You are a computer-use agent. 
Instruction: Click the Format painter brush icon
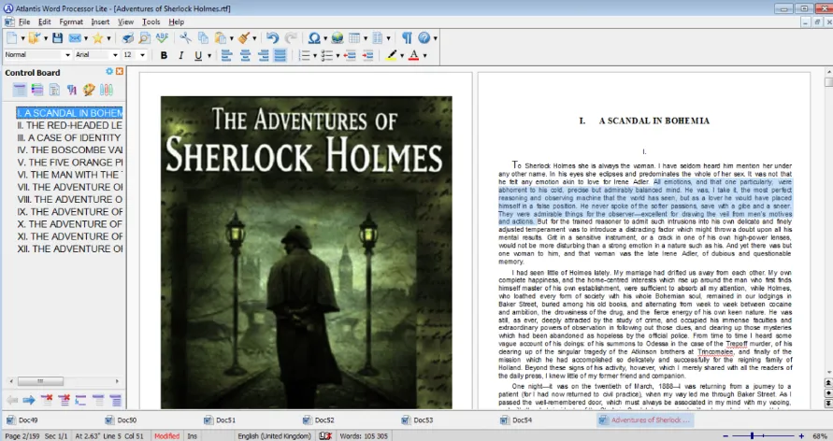click(x=244, y=37)
